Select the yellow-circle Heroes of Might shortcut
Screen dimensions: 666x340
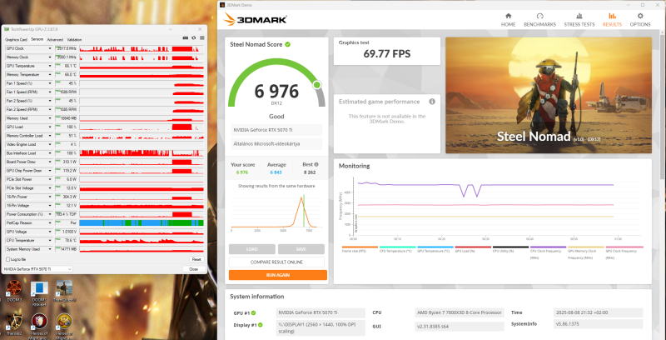(x=64, y=326)
